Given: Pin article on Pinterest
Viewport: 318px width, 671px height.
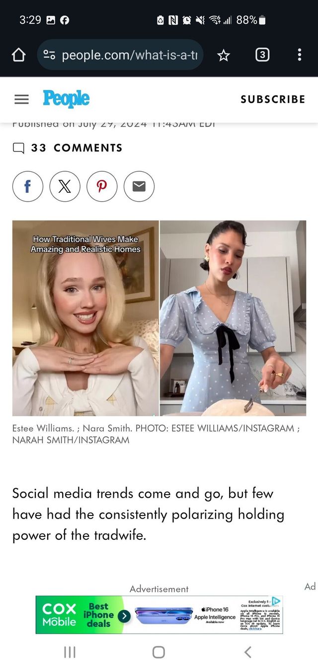Looking at the screenshot, I should pyautogui.click(x=102, y=186).
